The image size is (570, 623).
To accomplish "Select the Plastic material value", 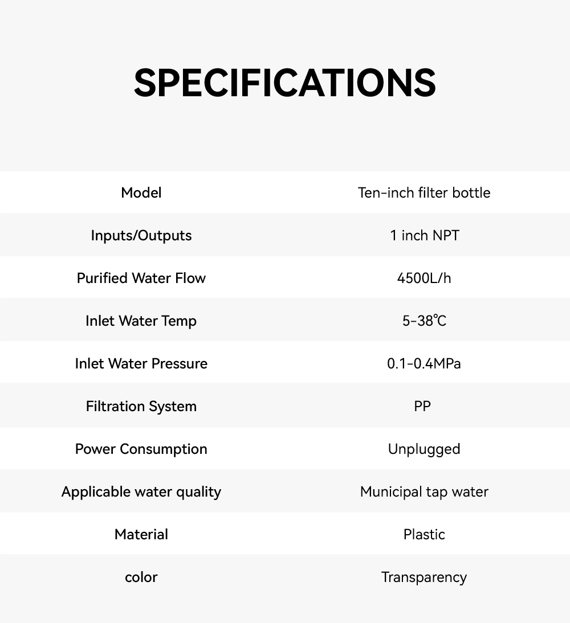I will click(x=424, y=535).
